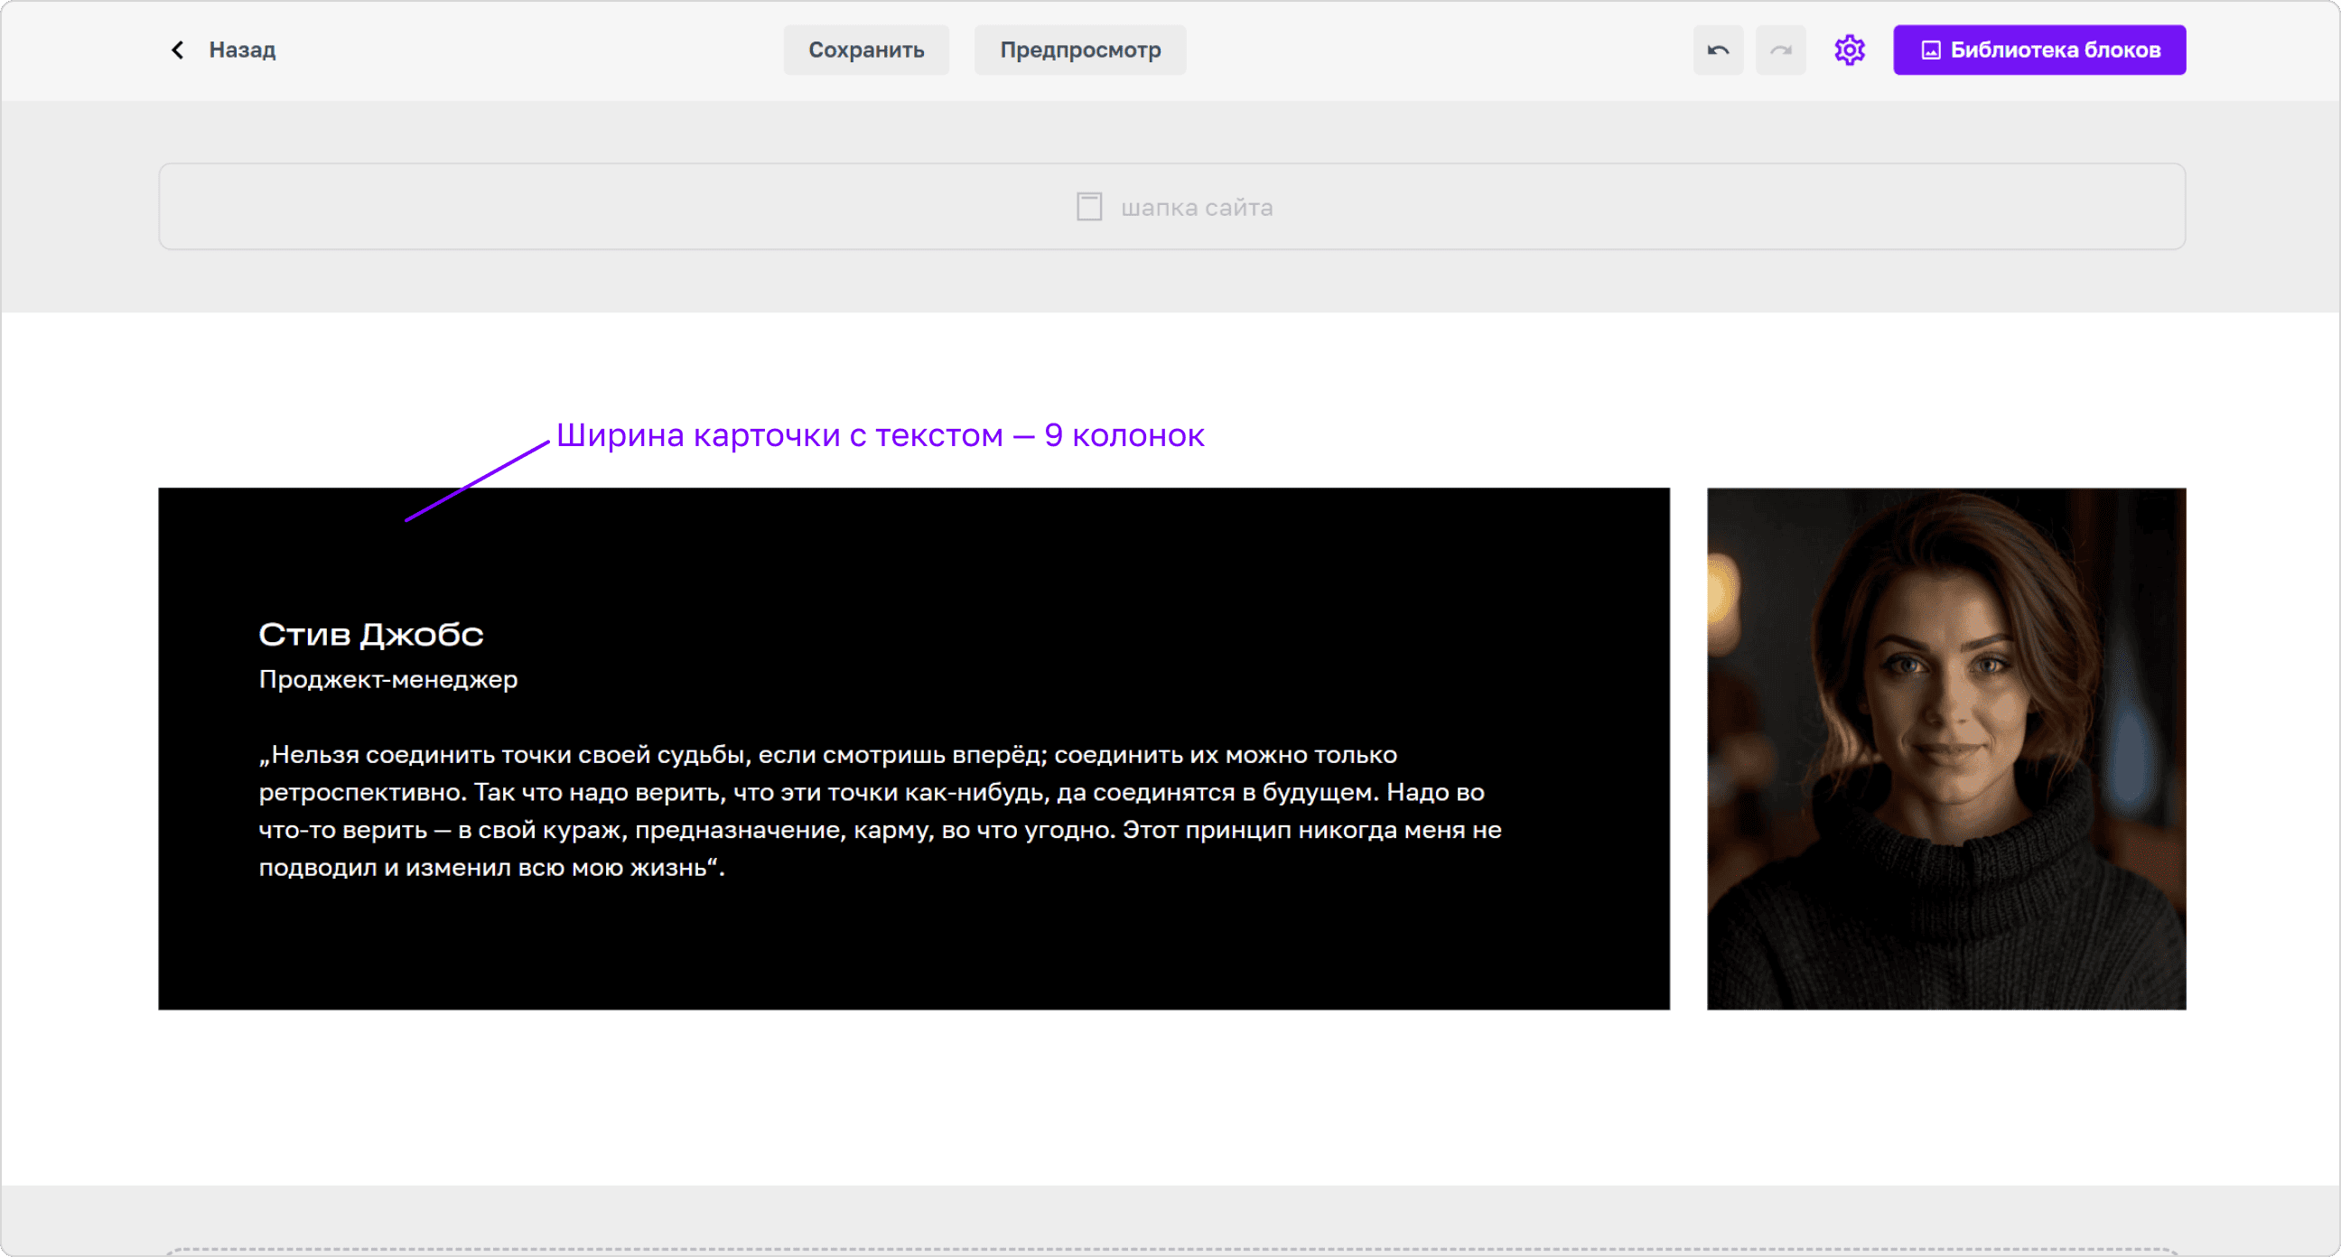Click the Назад link text
The height and width of the screenshot is (1257, 2341).
(x=242, y=50)
